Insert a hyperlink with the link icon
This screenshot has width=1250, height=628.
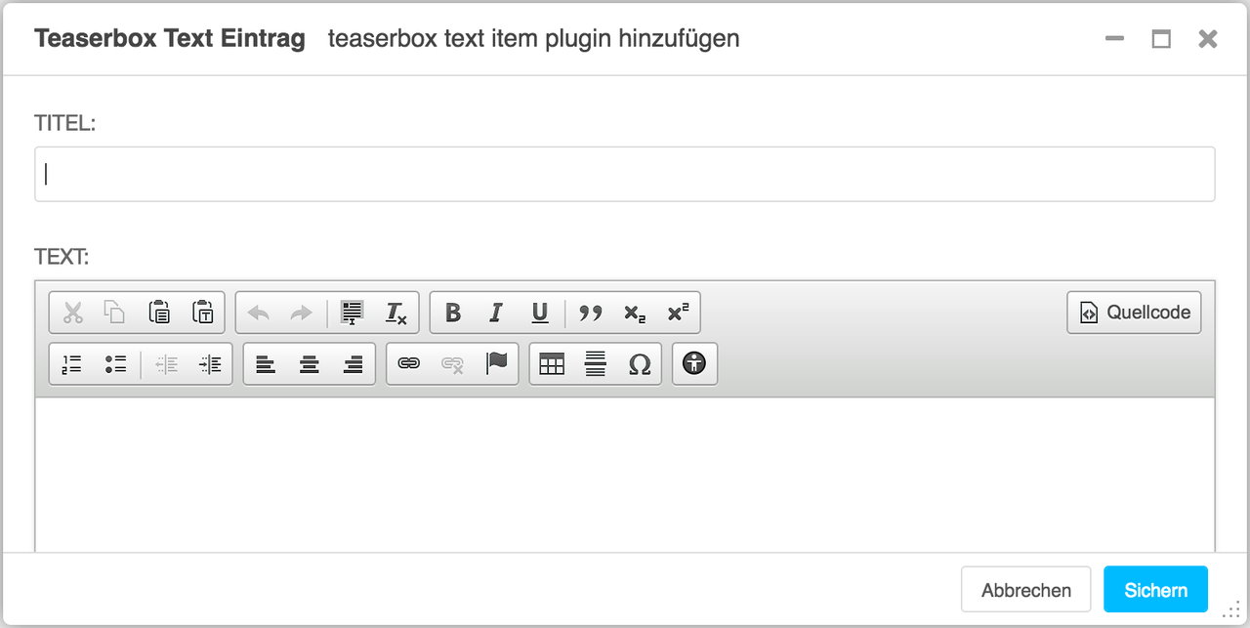[408, 364]
